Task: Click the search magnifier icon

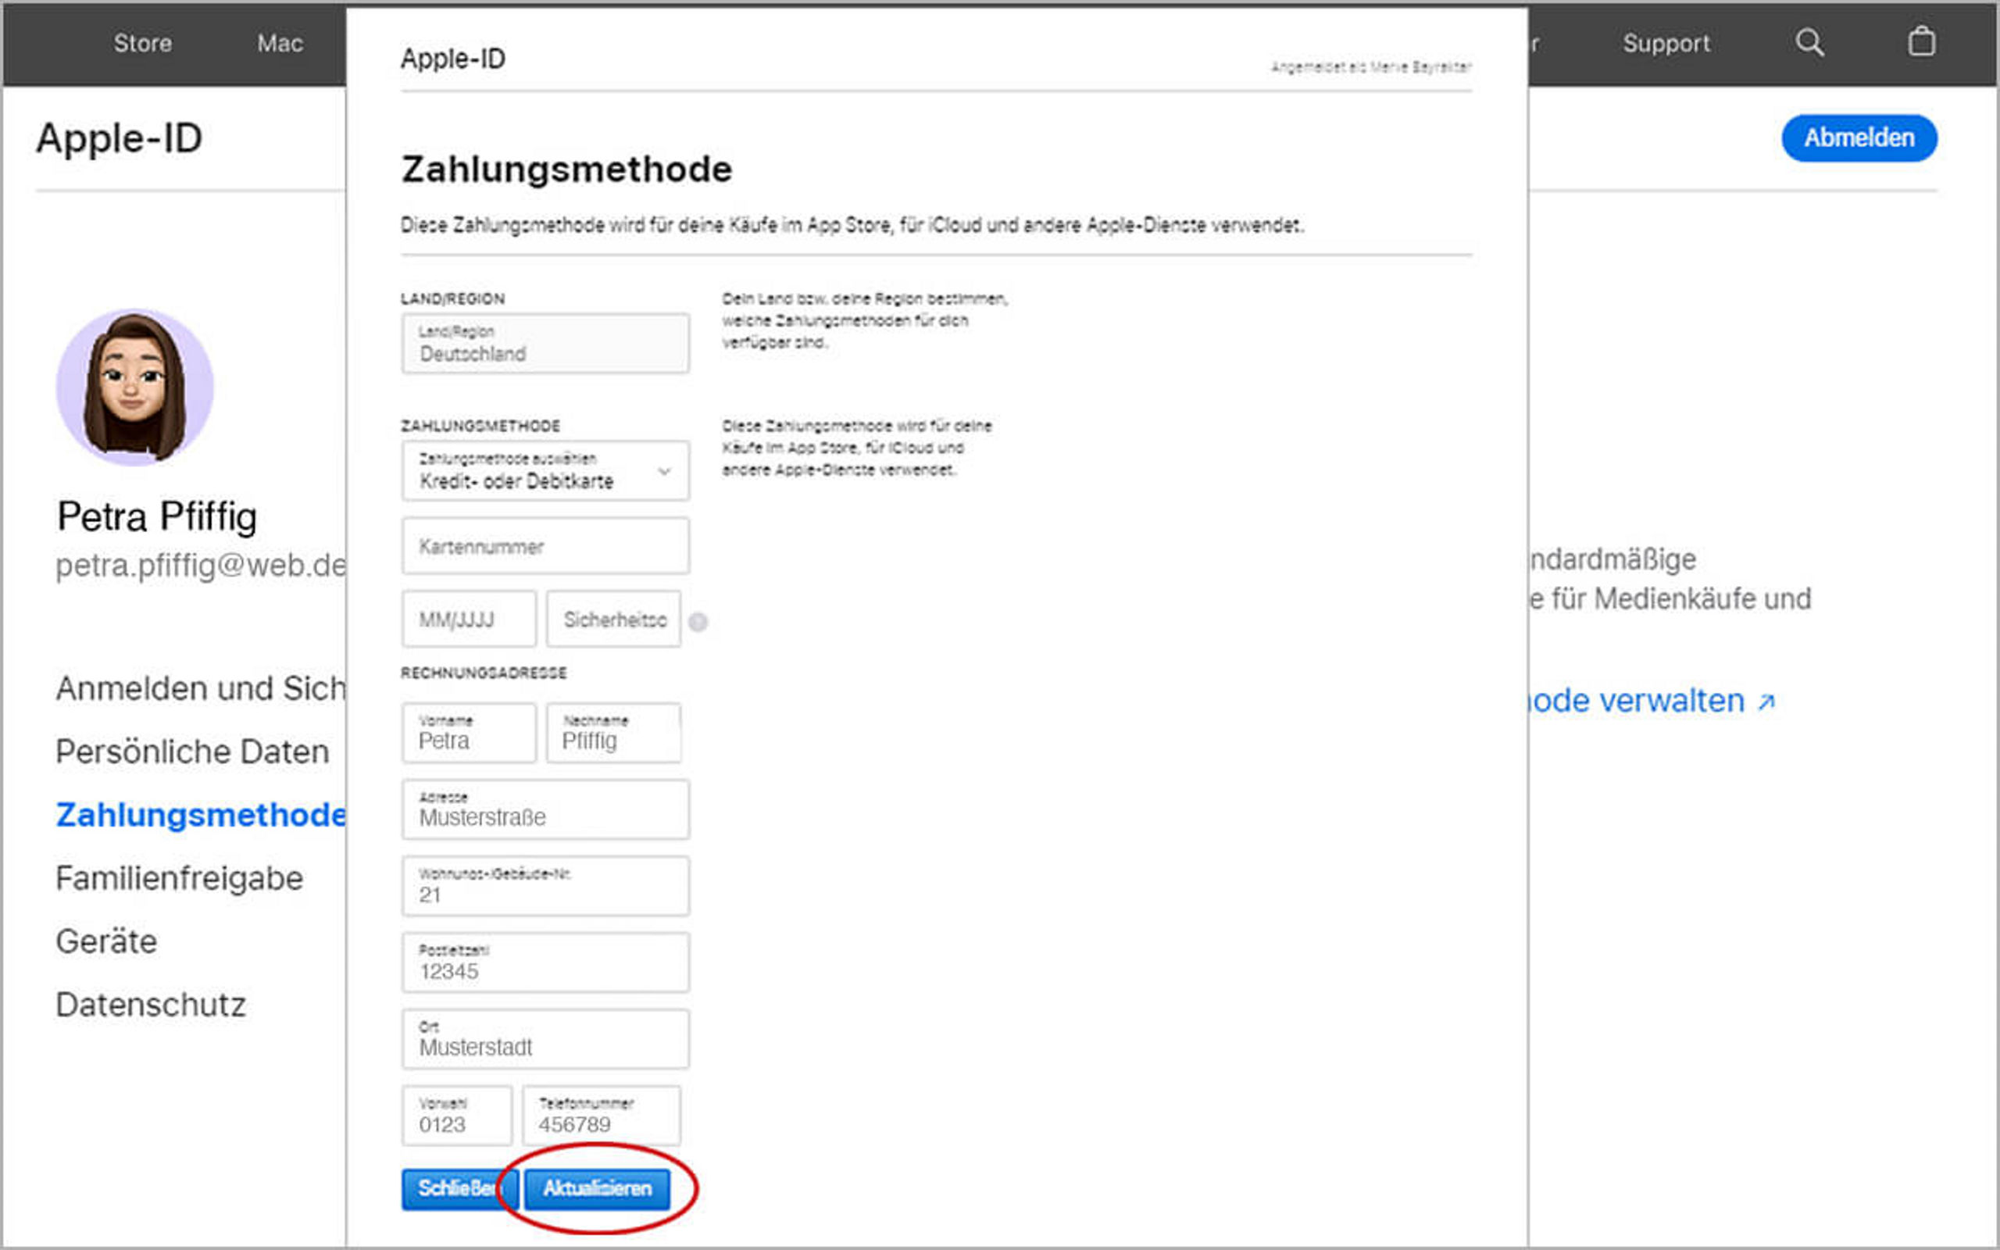Action: click(x=1809, y=42)
